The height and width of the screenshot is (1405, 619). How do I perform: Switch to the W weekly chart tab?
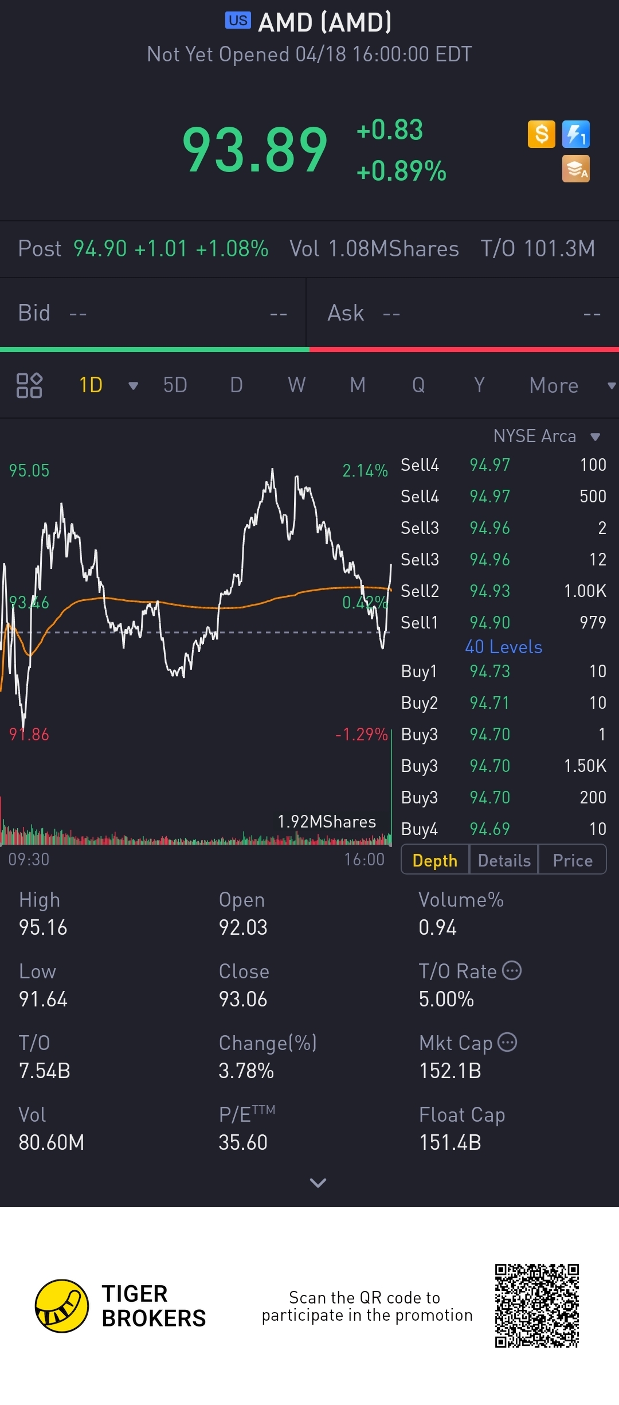(x=297, y=385)
